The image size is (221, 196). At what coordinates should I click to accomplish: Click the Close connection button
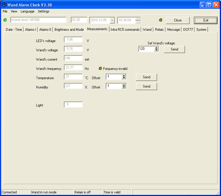coord(178,20)
